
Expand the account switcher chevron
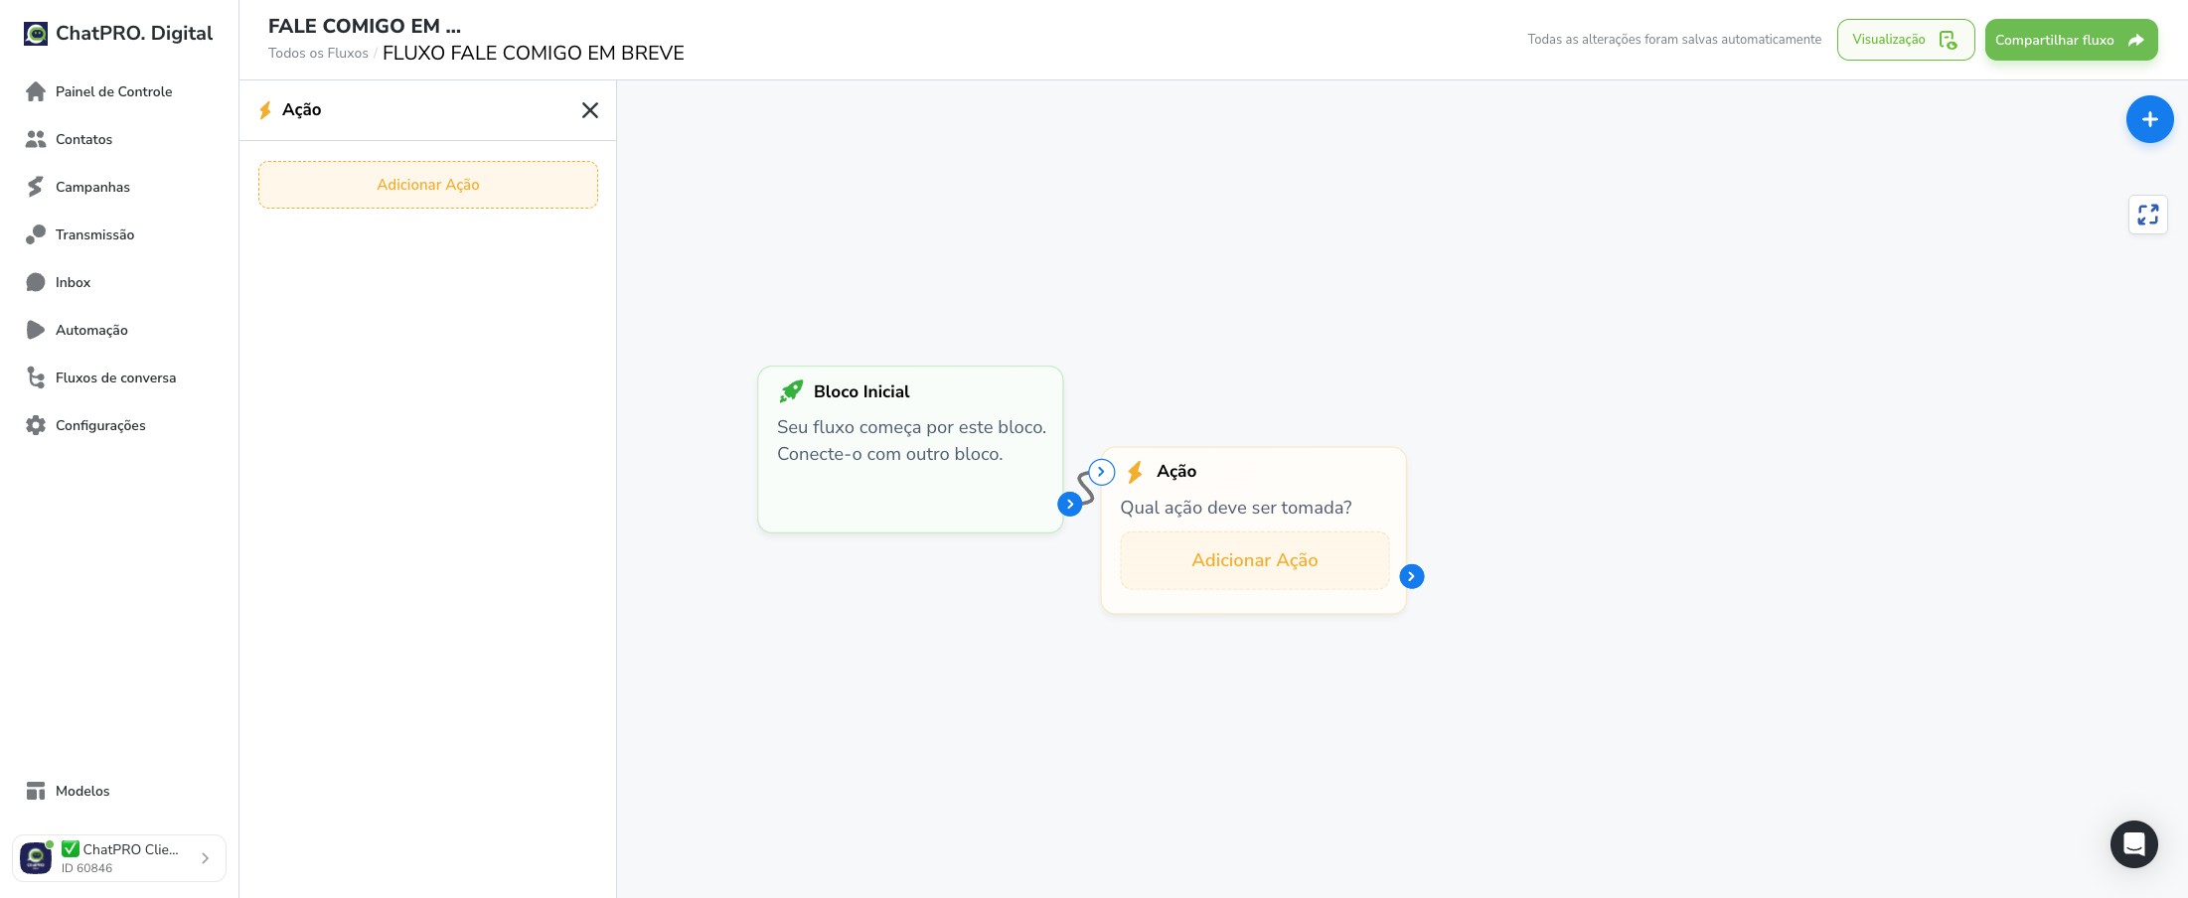[205, 858]
